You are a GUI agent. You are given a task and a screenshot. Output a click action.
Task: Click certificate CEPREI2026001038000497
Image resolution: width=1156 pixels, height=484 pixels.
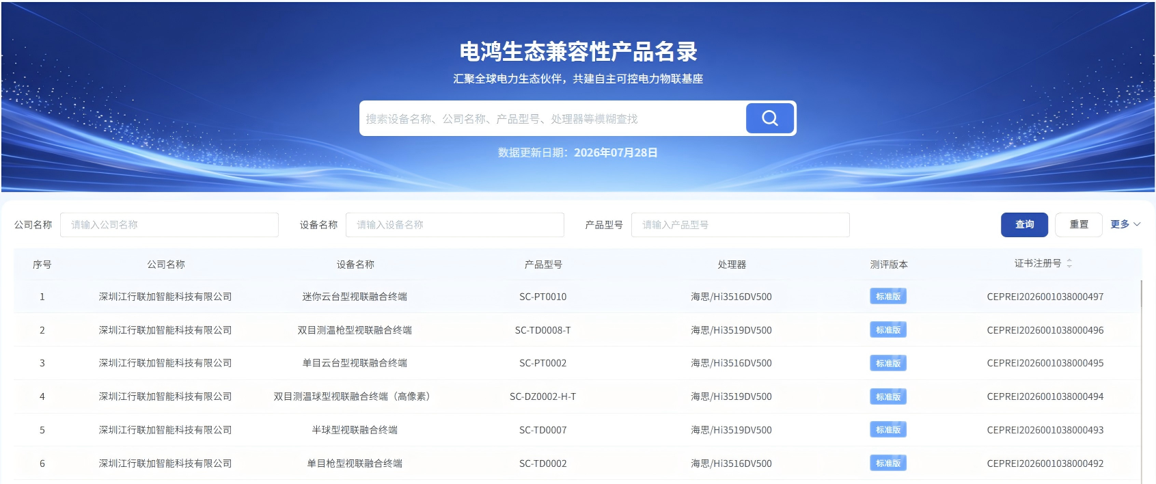pyautogui.click(x=1045, y=297)
